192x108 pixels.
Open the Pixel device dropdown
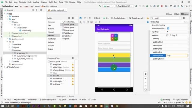[98, 18]
